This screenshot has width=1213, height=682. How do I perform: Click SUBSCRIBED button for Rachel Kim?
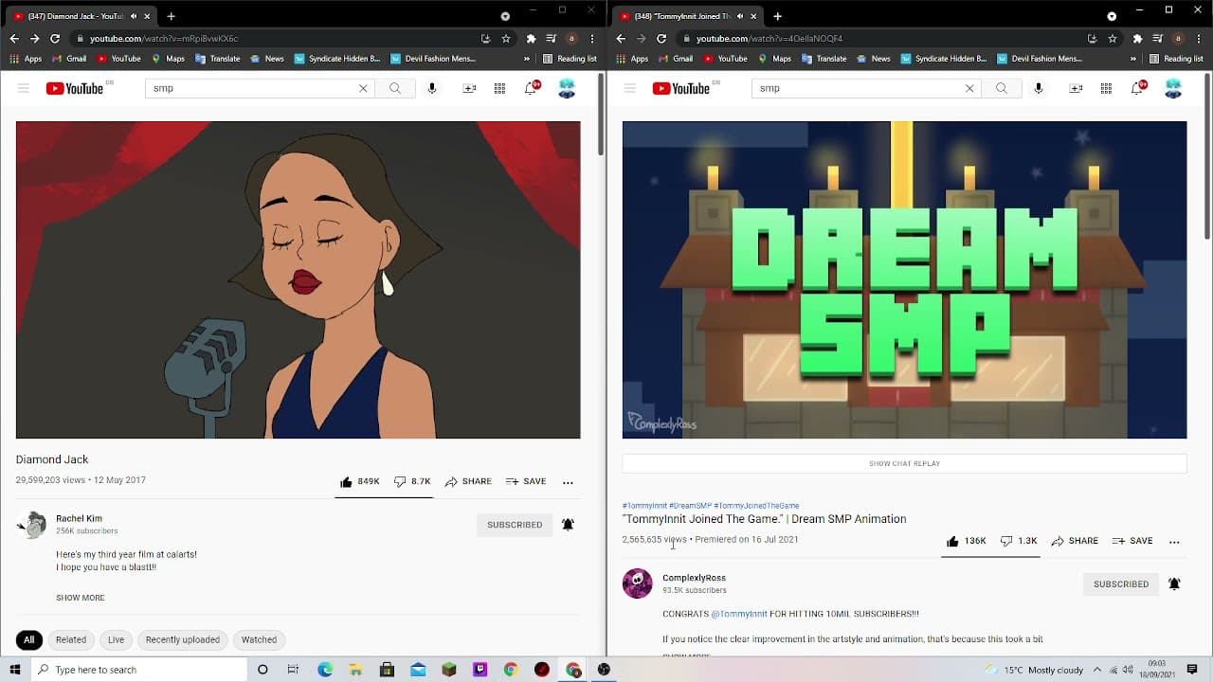click(515, 525)
